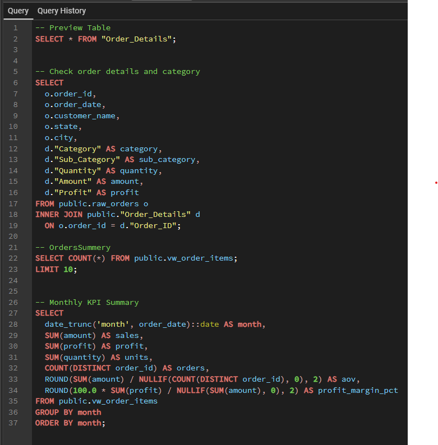Screen dimensions: 438x445
Task: Click line number 2 in the gutter
Action: (x=16, y=39)
